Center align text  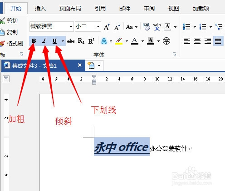(x=197, y=41)
